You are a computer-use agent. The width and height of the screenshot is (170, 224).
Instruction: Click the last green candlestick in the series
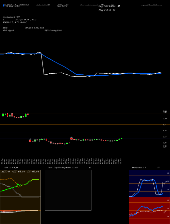pyautogui.click(x=121, y=138)
